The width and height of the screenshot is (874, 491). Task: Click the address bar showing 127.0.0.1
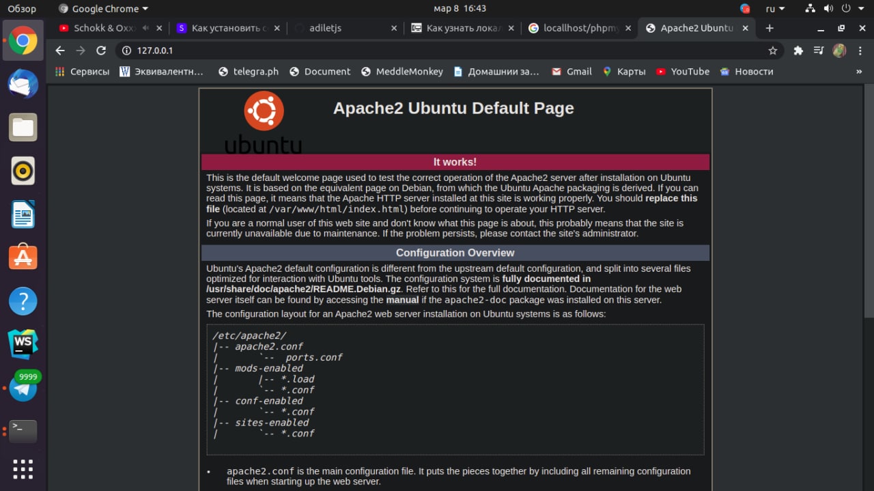[437, 51]
